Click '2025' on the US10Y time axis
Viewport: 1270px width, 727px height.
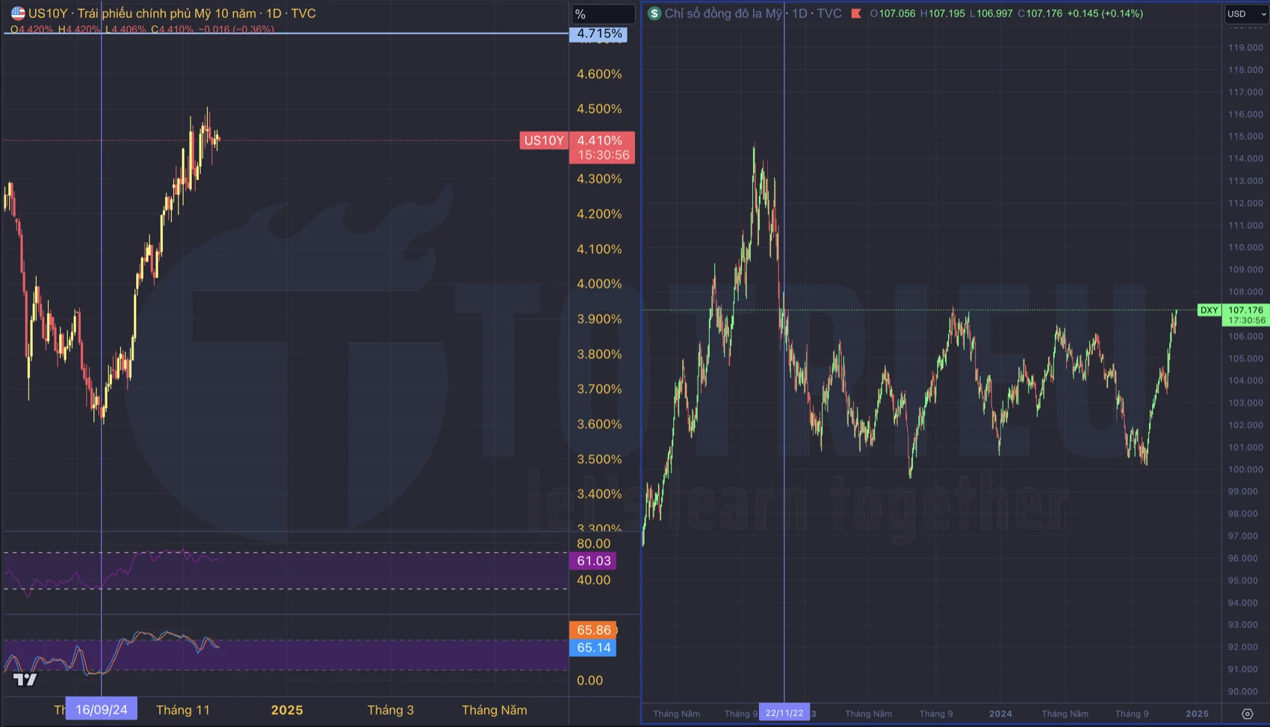pos(287,710)
